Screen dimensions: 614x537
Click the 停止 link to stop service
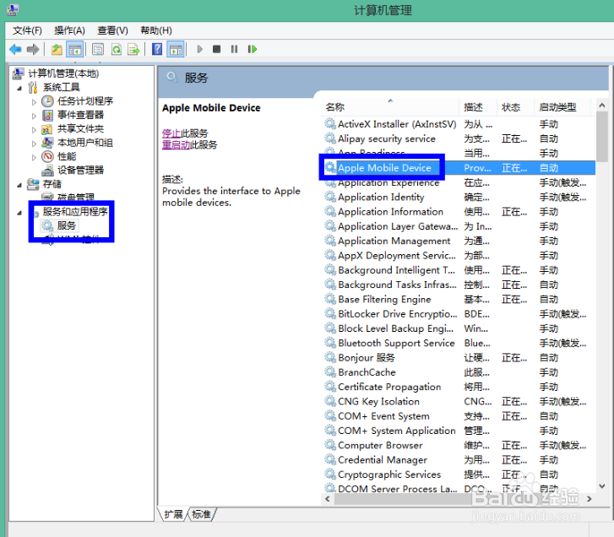tap(171, 133)
